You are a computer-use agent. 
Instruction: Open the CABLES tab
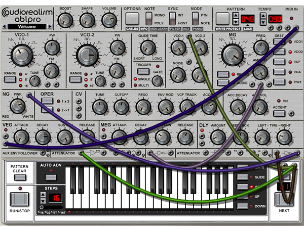pyautogui.click(x=132, y=29)
